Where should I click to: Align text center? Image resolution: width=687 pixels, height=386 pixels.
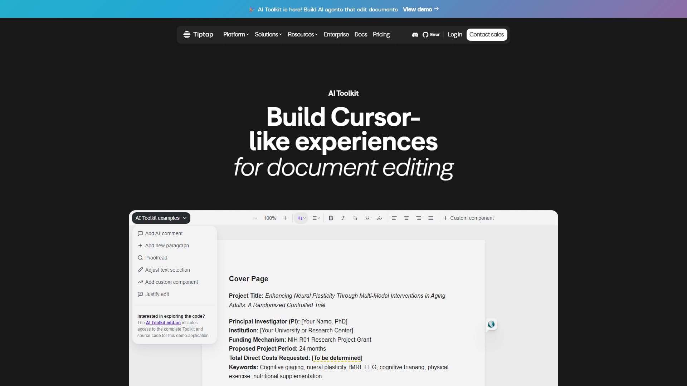(x=406, y=218)
